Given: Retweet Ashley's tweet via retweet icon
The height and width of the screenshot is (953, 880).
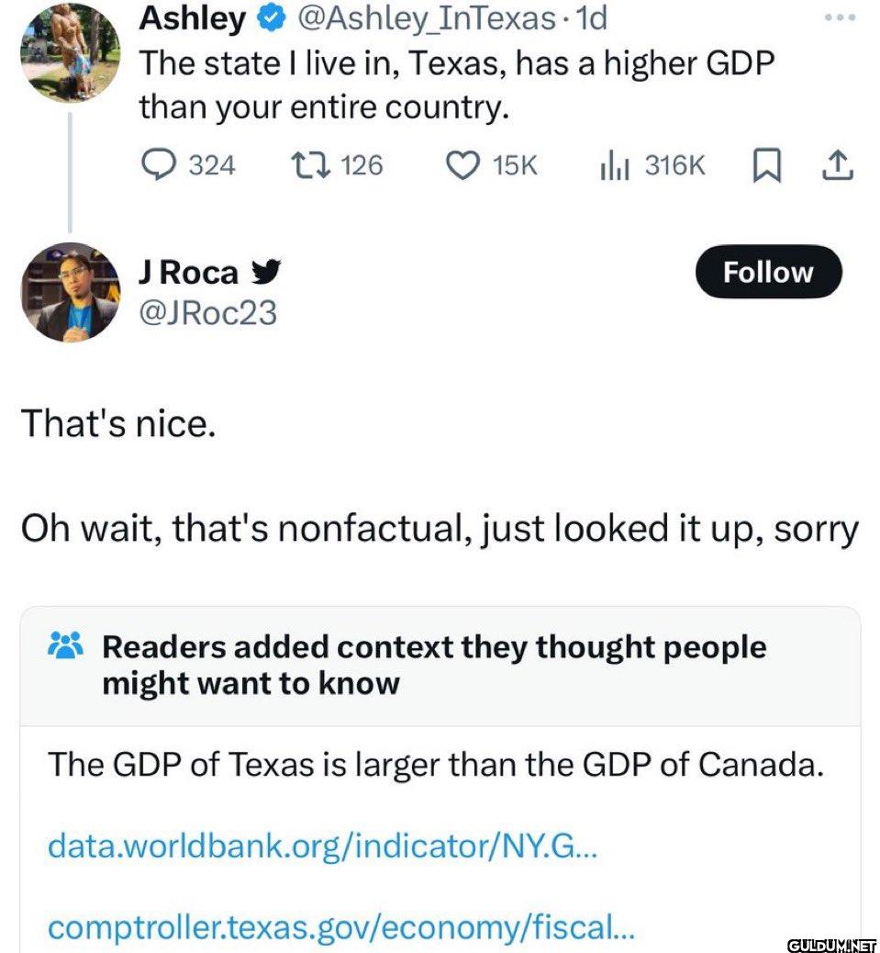Looking at the screenshot, I should click(x=310, y=165).
